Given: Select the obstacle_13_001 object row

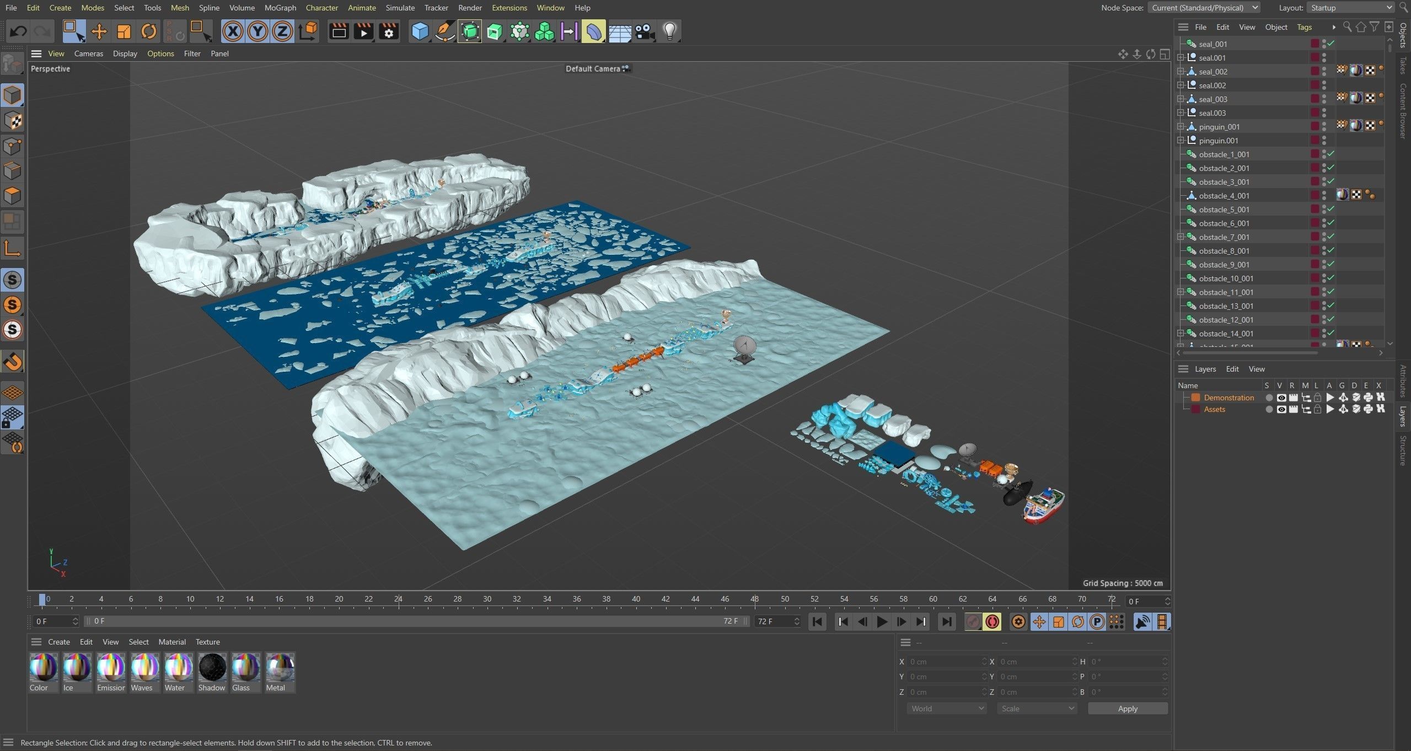Looking at the screenshot, I should tap(1279, 305).
